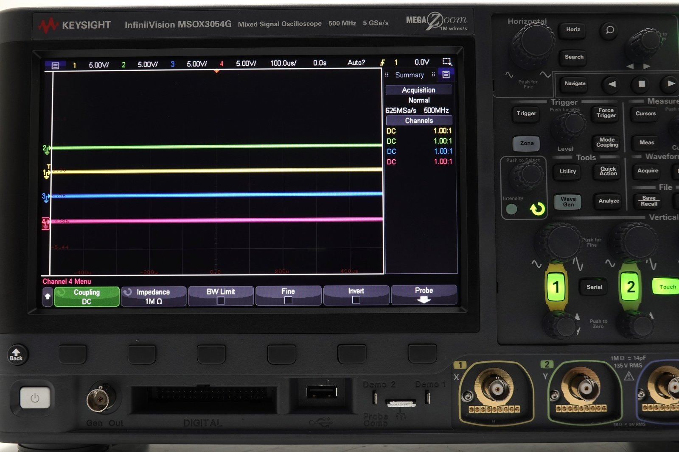Push the green Touch key
This screenshot has width=679, height=452.
click(x=667, y=287)
